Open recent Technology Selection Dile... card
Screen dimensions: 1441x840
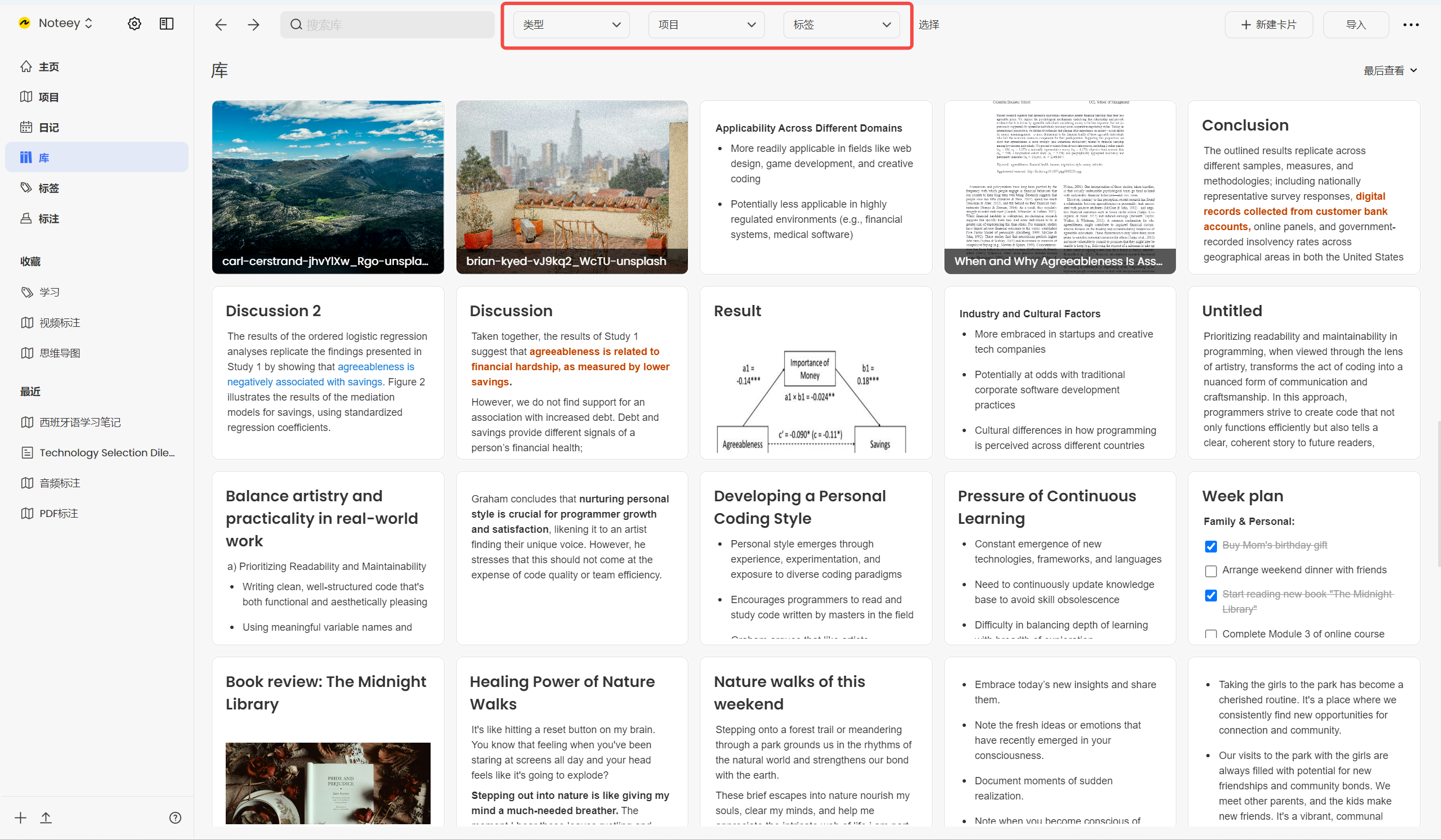point(97,452)
